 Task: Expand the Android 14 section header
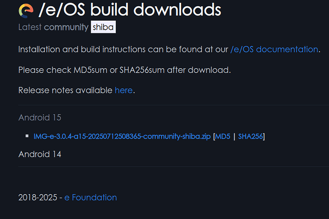click(x=40, y=154)
